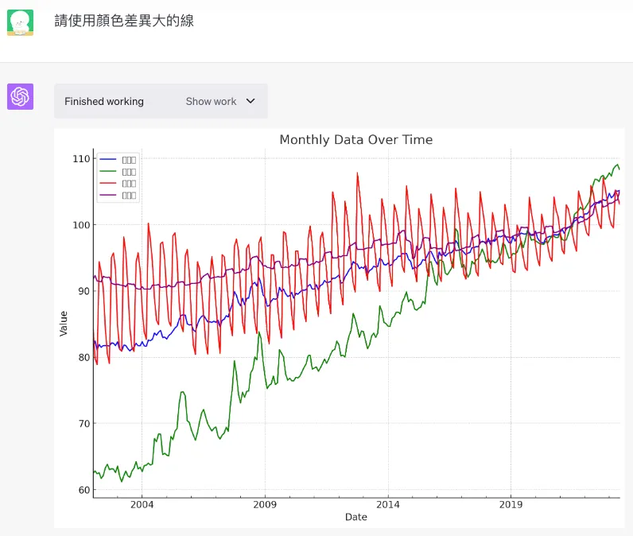The height and width of the screenshot is (536, 633).
Task: Click the 2004 x-axis label
Action: coord(142,504)
